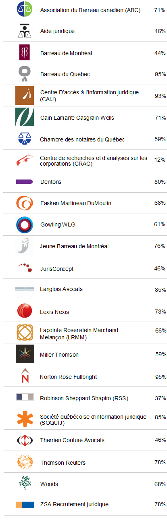Click the CAIJ brown logo
Viewport: 167px width, 532px height.
coord(25,96)
